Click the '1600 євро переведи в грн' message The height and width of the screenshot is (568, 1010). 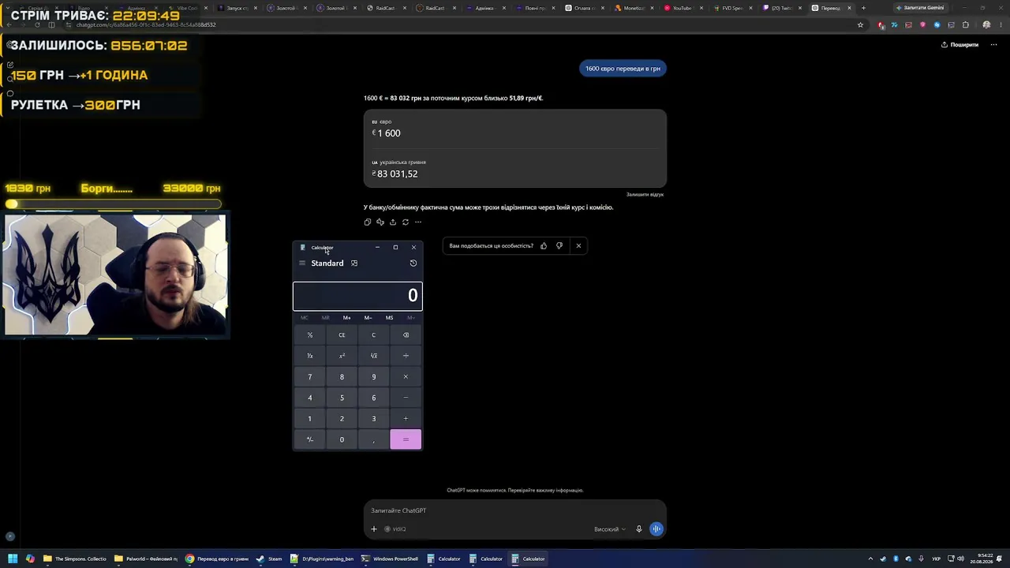623,69
